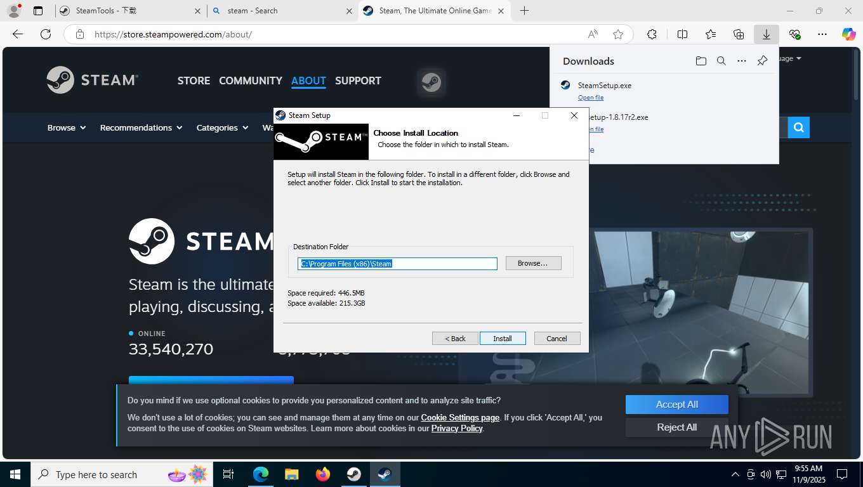Open the Favorites list icon
Screen dimensions: 863x487
(711, 34)
